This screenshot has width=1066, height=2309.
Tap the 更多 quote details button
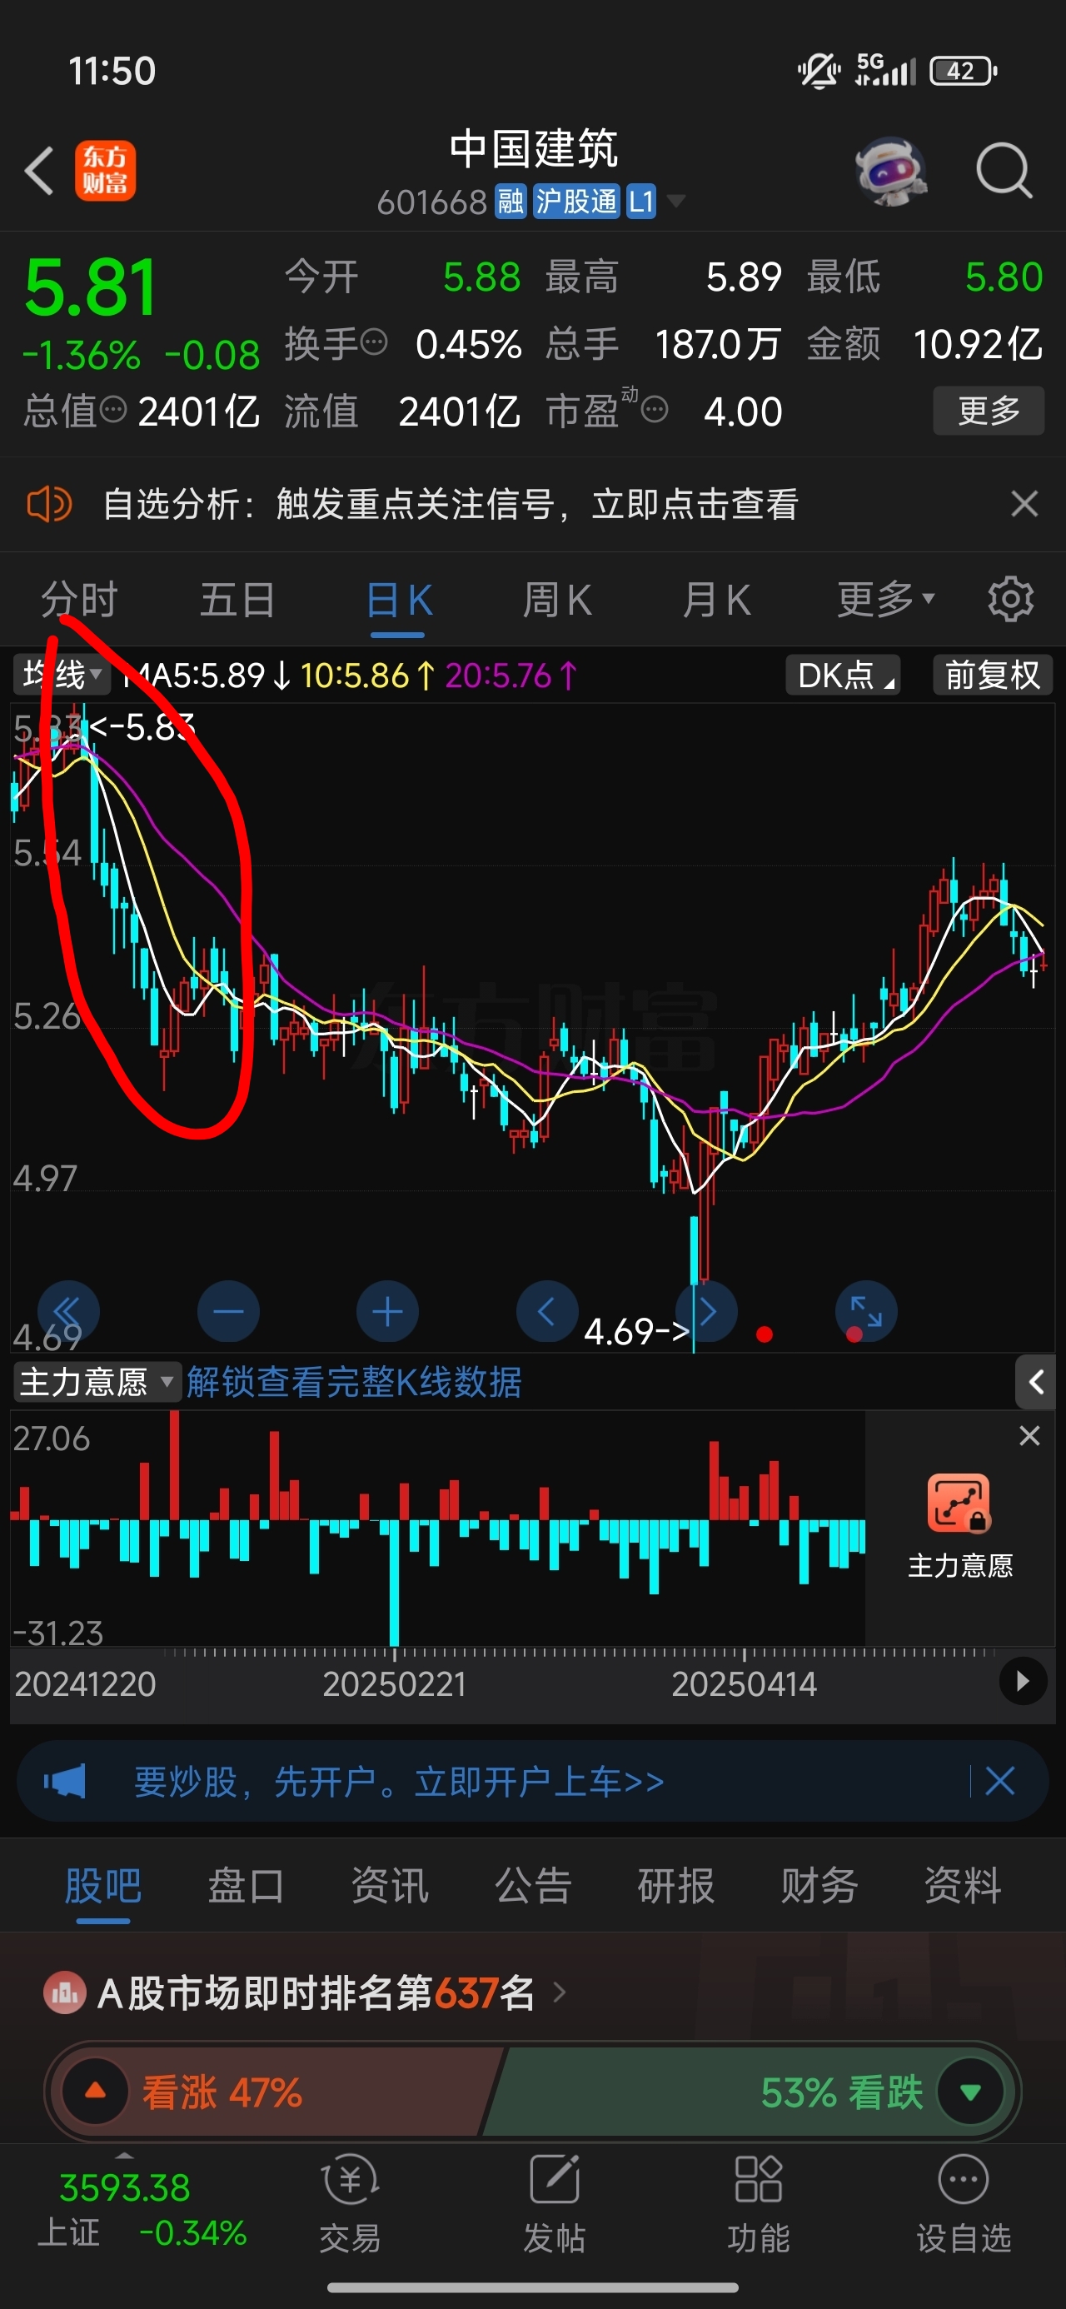[989, 411]
